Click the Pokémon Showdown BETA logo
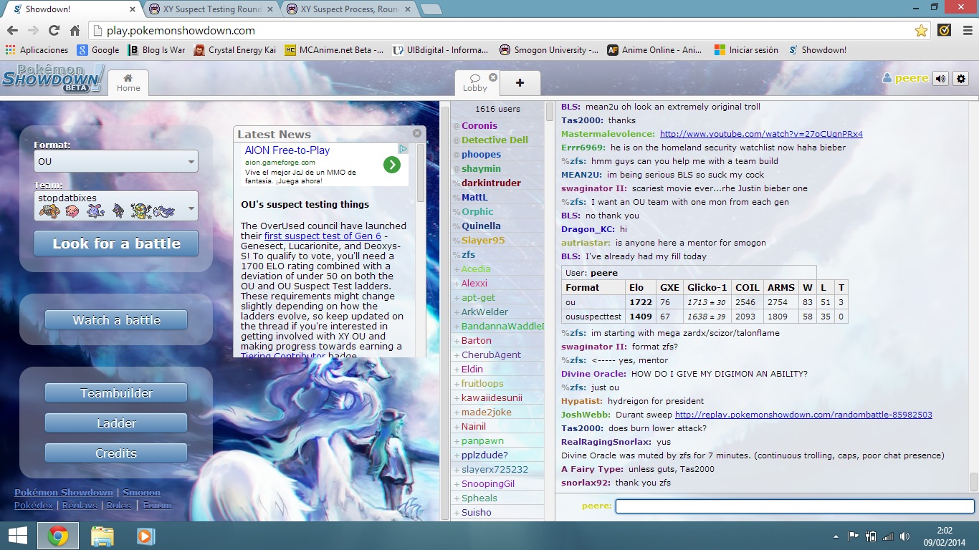Image resolution: width=979 pixels, height=550 pixels. (x=53, y=78)
